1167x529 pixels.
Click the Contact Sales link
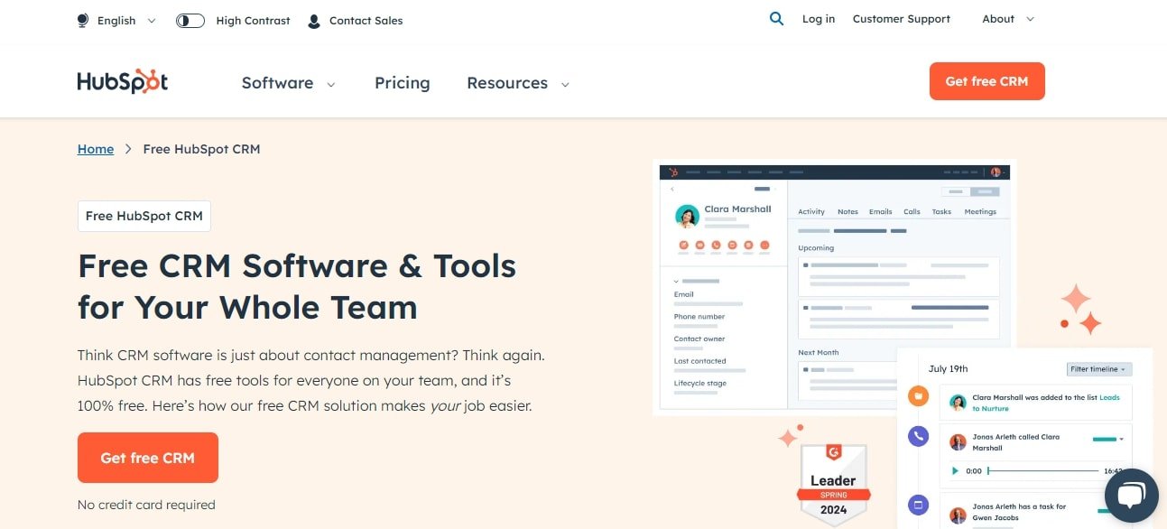tap(366, 20)
